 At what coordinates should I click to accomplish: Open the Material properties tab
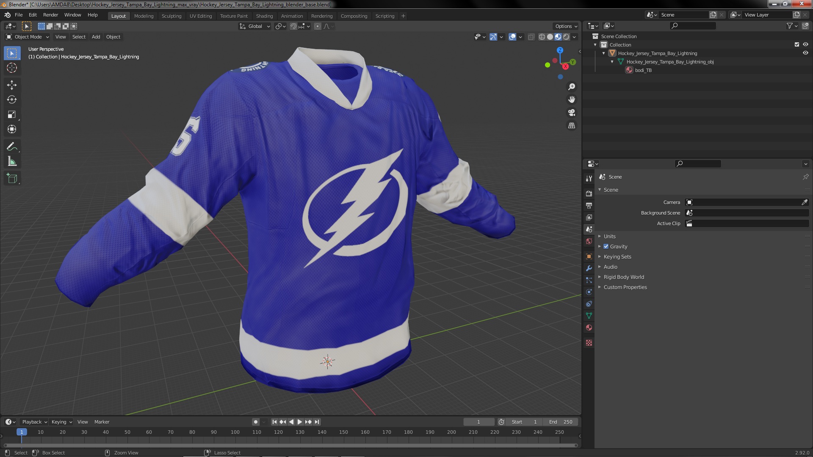point(589,328)
